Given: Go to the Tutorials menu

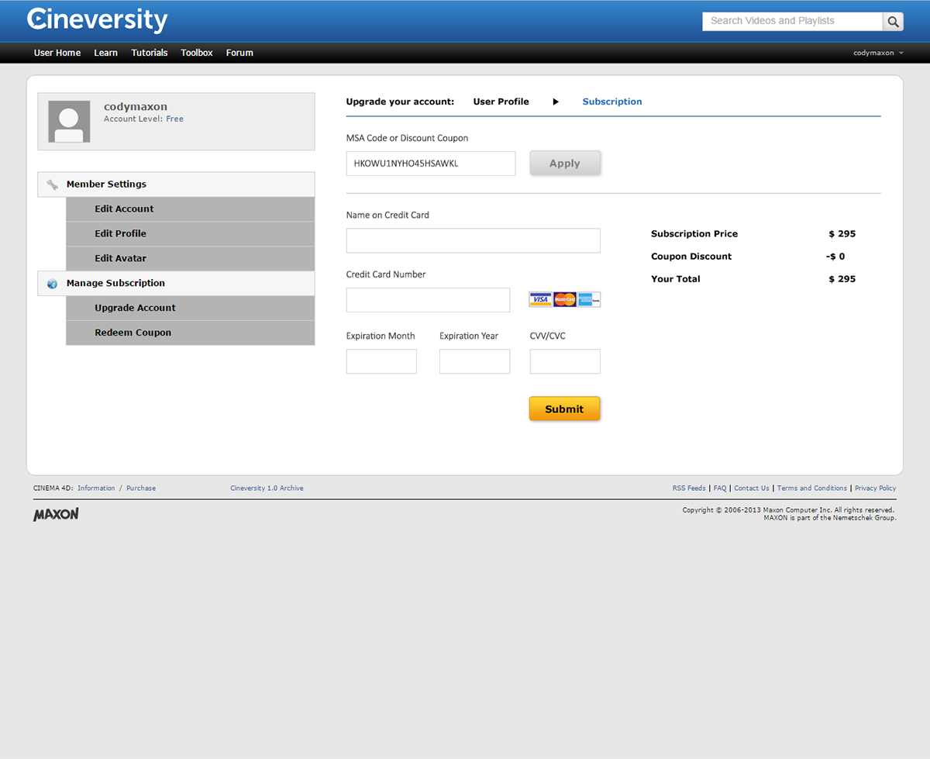Looking at the screenshot, I should (x=150, y=53).
